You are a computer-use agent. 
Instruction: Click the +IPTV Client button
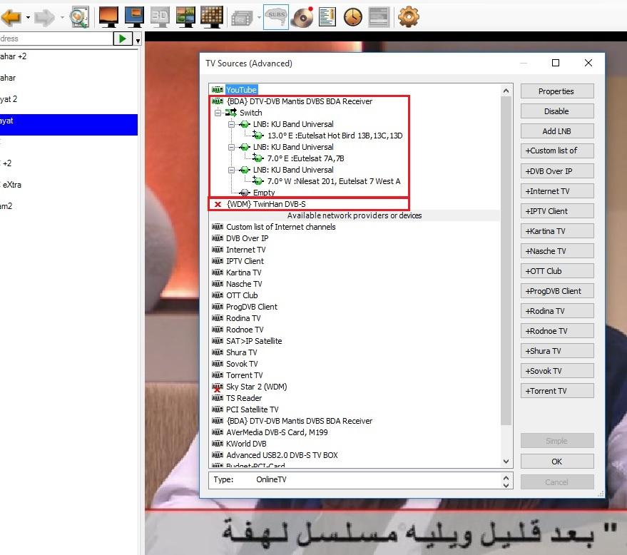pyautogui.click(x=556, y=211)
